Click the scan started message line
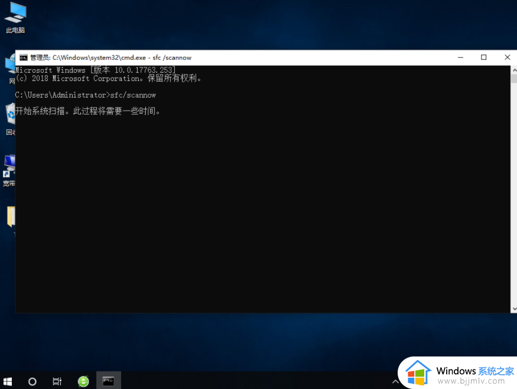517x389 pixels. 87,111
